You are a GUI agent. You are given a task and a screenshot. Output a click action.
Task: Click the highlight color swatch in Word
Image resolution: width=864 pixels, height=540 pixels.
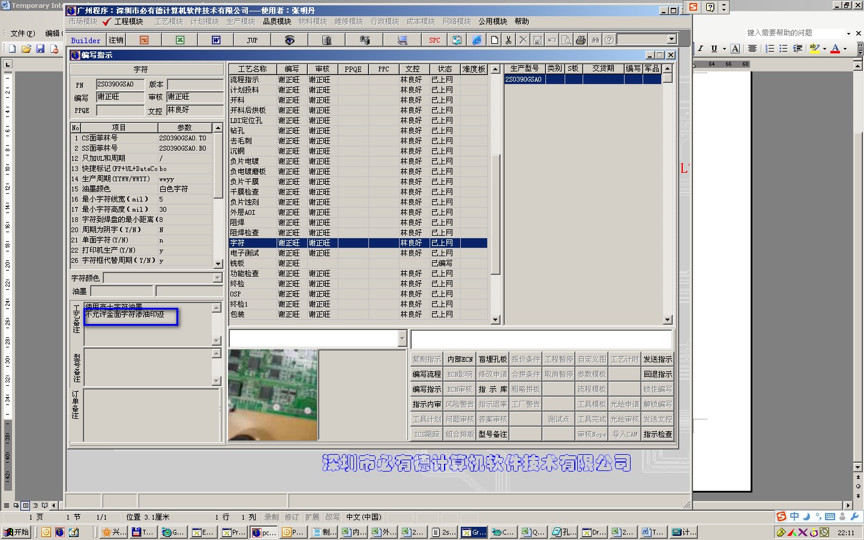coord(814,49)
